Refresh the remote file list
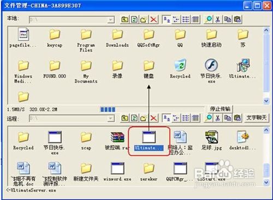 pyautogui.click(x=134, y=118)
